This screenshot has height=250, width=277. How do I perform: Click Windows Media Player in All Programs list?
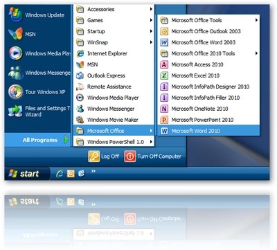(x=113, y=98)
